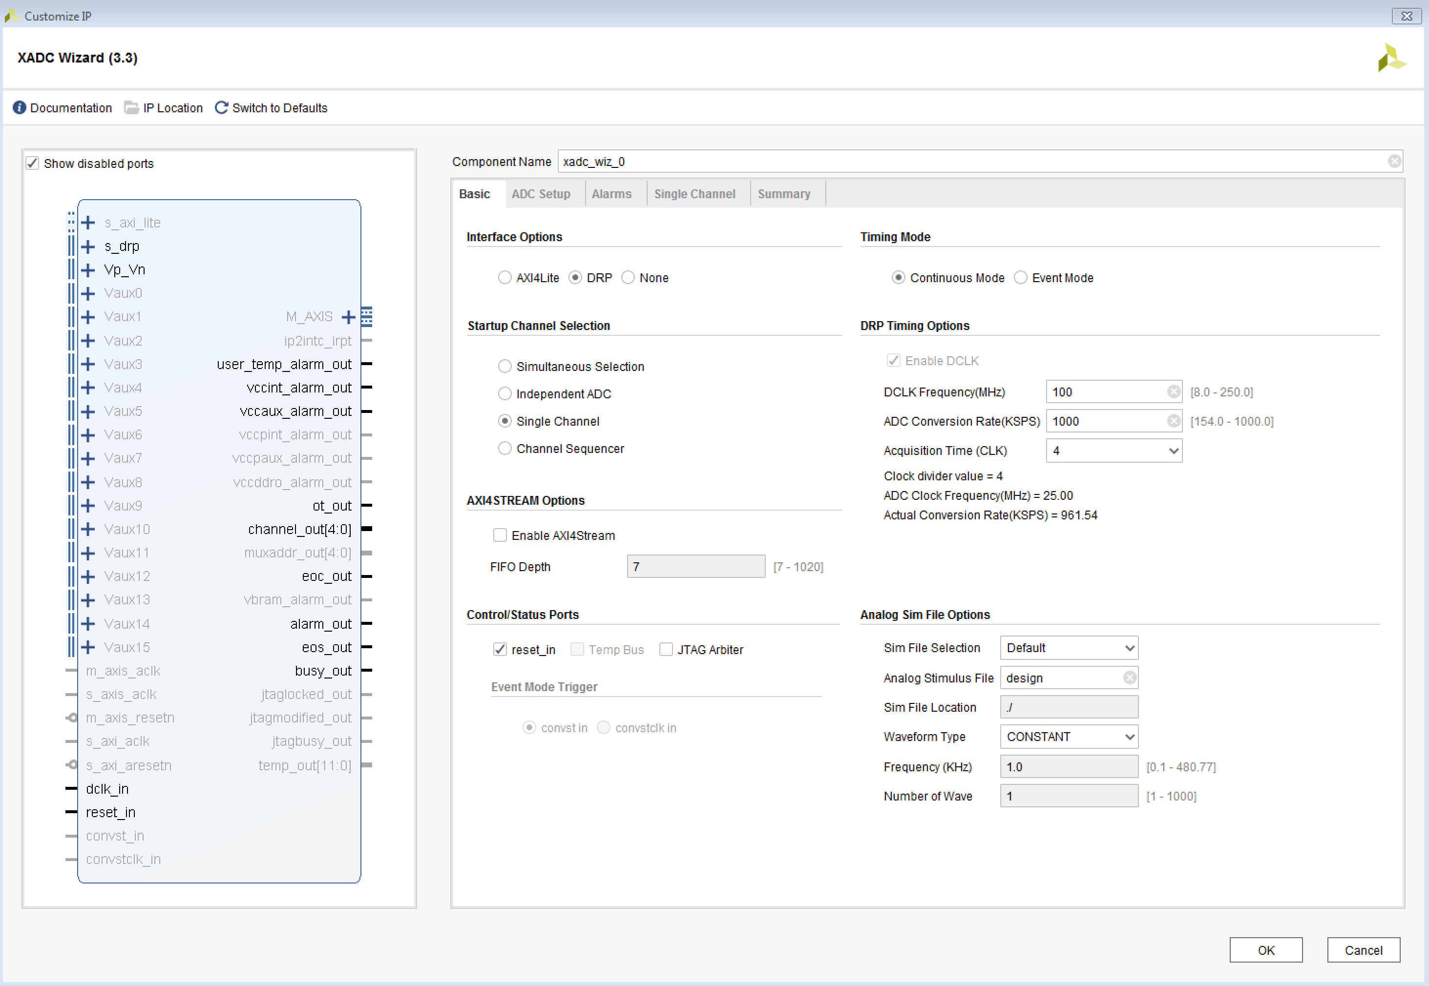Viewport: 1429px width, 986px height.
Task: Click the s_axi_aresetn port pin
Action: point(72,765)
